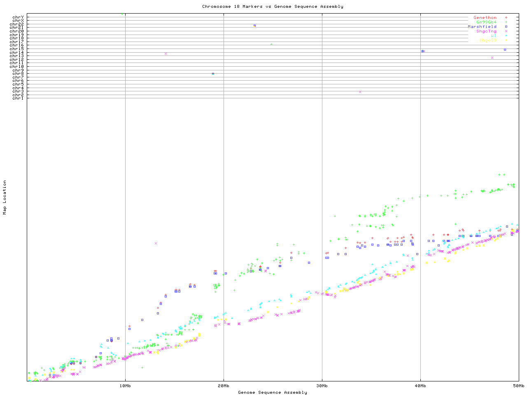Select the Marshfield legend label
Viewport: 527px width, 395px height.
[482, 27]
